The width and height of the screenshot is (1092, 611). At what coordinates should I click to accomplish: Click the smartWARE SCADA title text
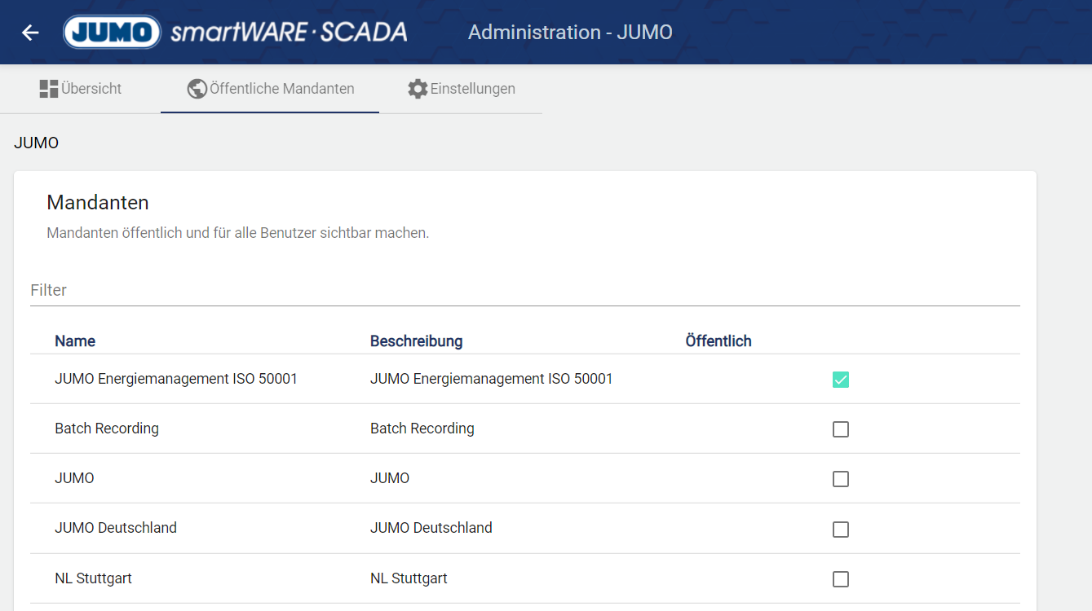pos(289,33)
